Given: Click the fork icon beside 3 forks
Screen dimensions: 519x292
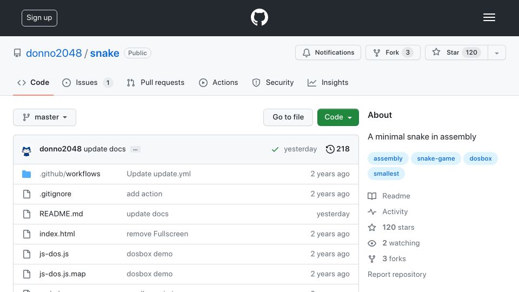Looking at the screenshot, I should pyautogui.click(x=372, y=259).
